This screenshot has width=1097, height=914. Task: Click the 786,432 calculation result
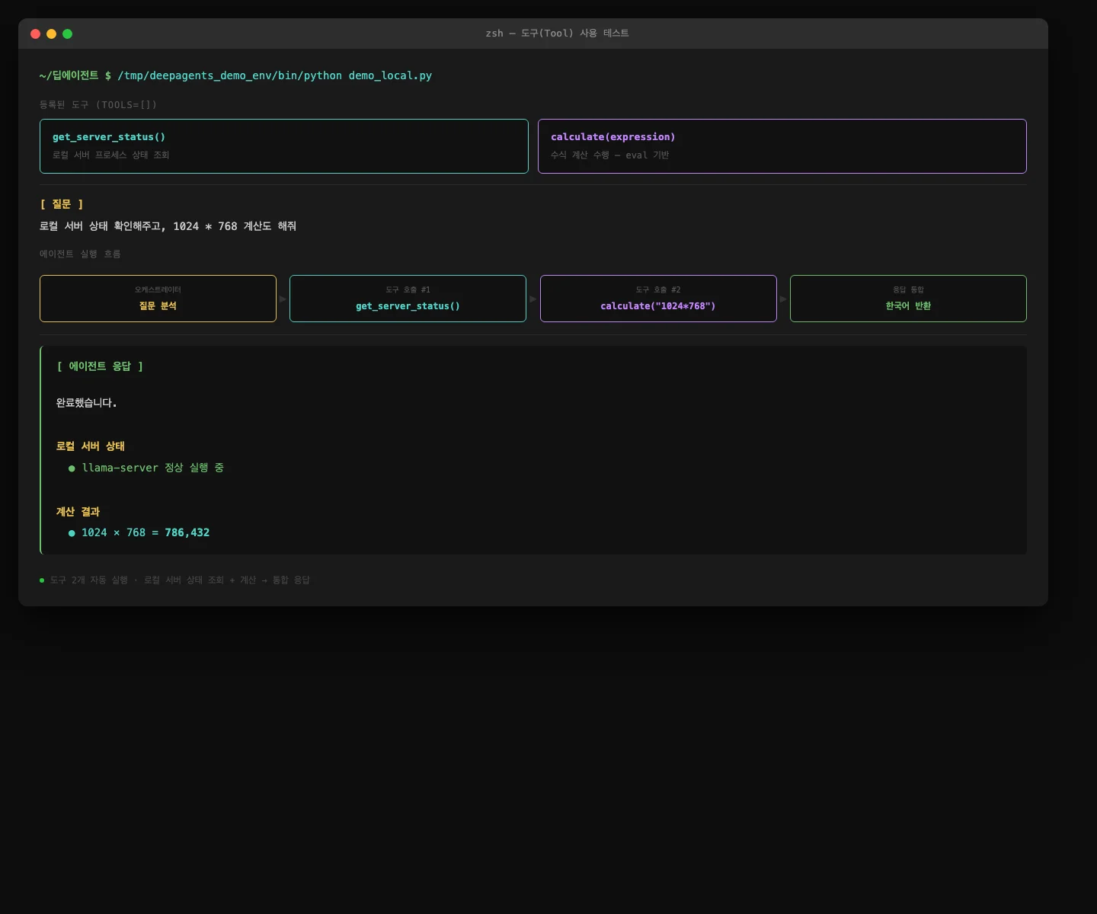click(x=187, y=532)
